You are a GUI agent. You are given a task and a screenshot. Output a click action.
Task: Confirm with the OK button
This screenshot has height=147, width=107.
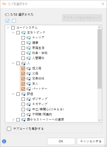coord(61,141)
